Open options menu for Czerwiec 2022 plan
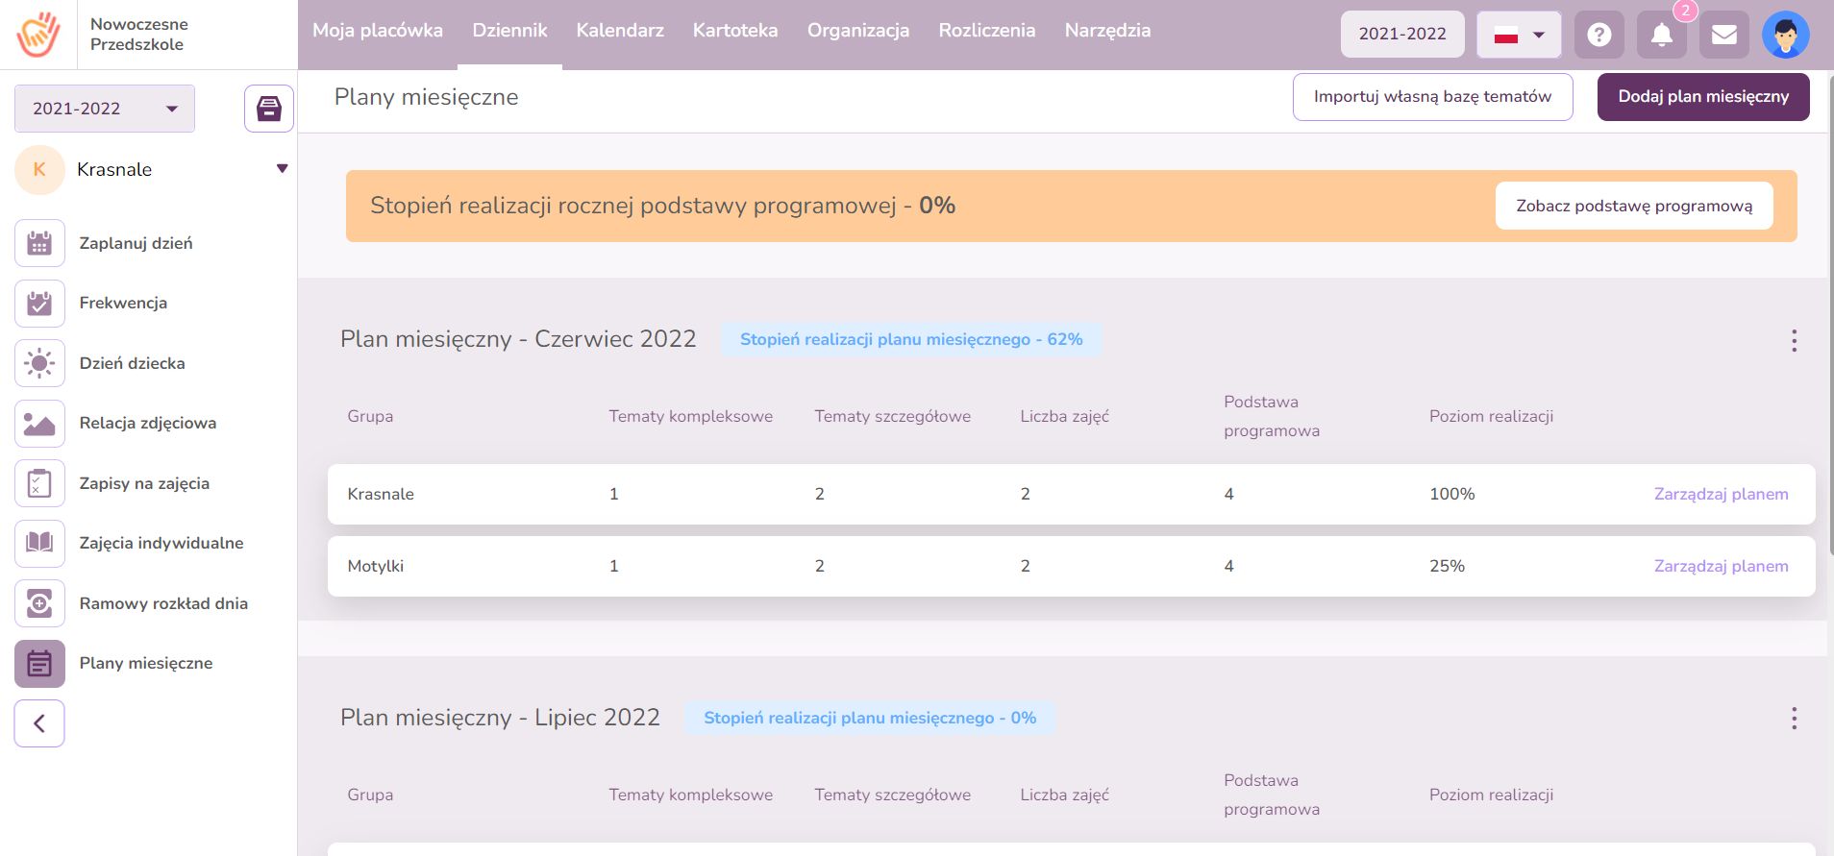The image size is (1834, 856). pyautogui.click(x=1794, y=340)
